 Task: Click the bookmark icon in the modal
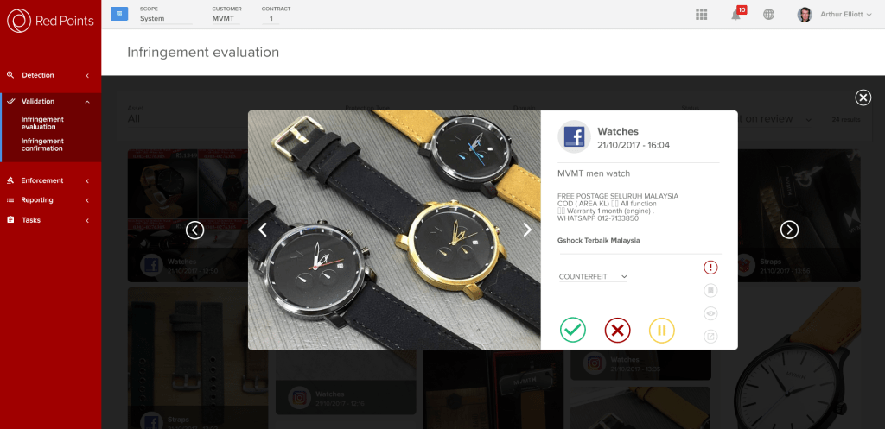click(x=710, y=291)
